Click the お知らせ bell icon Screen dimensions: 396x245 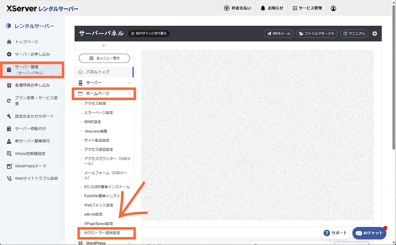click(x=272, y=8)
